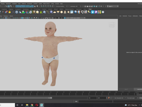Open the Opera browser from the taskbar
Screen dimensions: 142x107
(37, 105)
